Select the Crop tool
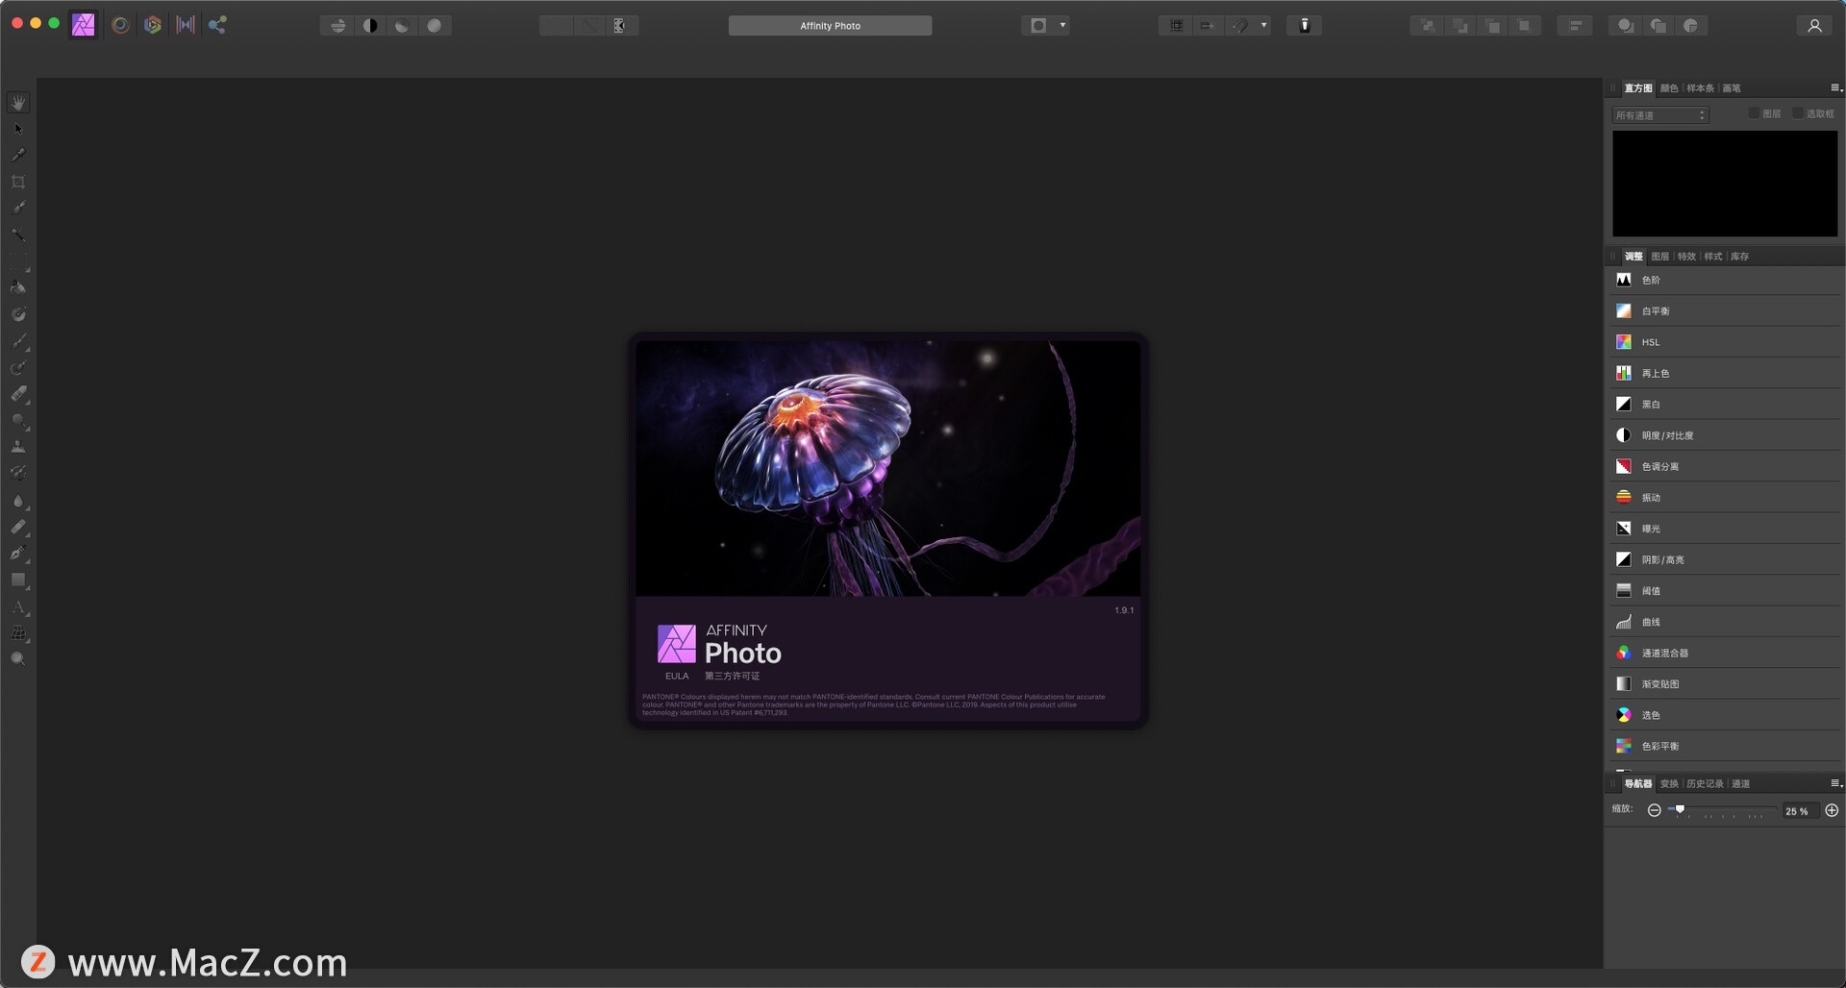The height and width of the screenshot is (988, 1846). coord(18,182)
